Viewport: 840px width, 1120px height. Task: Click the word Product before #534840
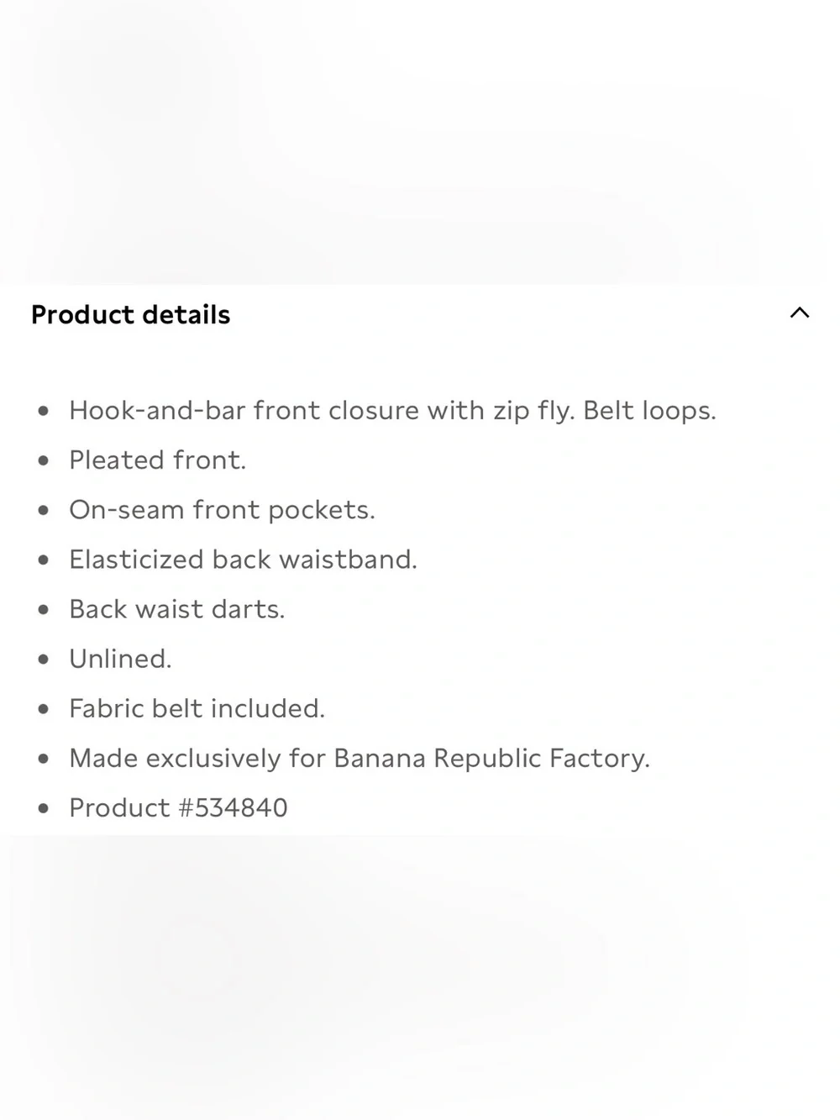[120, 807]
